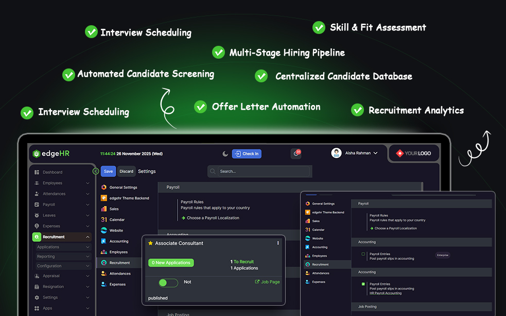
Task: Collapse the sidebar with the green arrow
Action: [x=96, y=171]
